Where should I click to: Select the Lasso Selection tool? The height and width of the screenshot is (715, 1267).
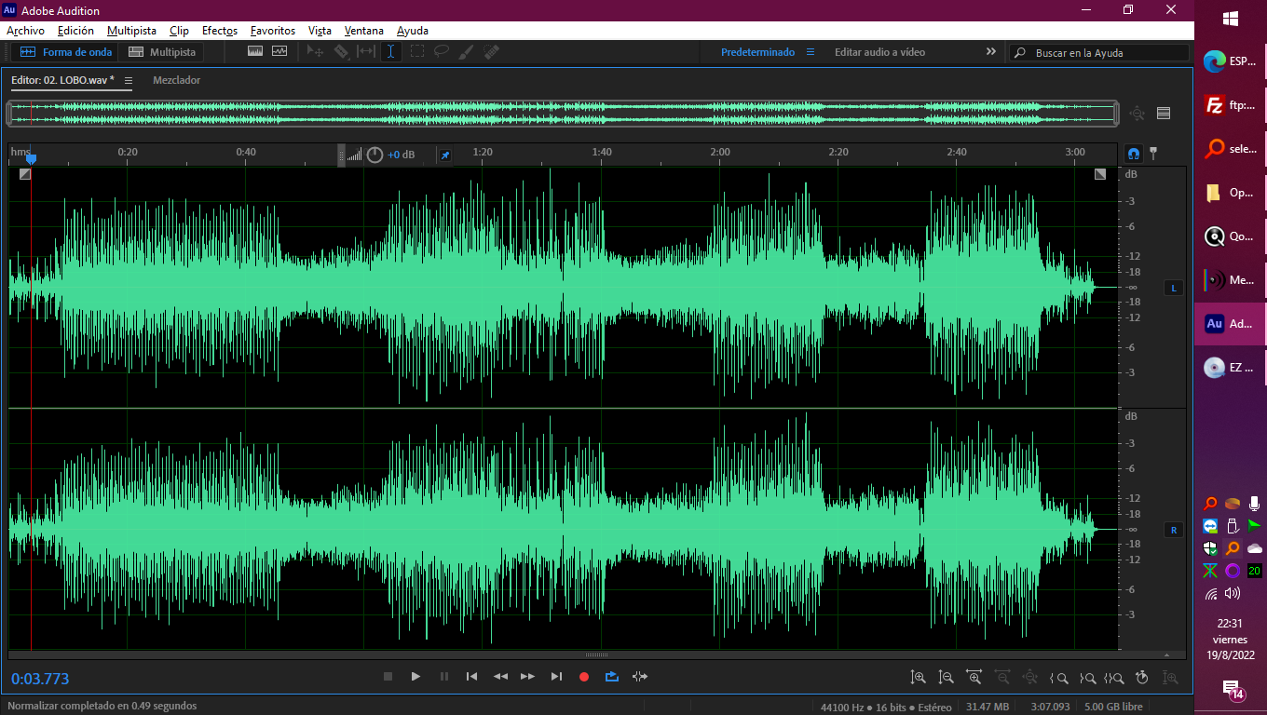point(442,52)
